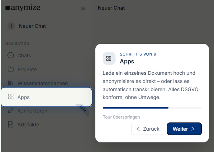
Task: Go back with the Zurück button
Action: 148,129
